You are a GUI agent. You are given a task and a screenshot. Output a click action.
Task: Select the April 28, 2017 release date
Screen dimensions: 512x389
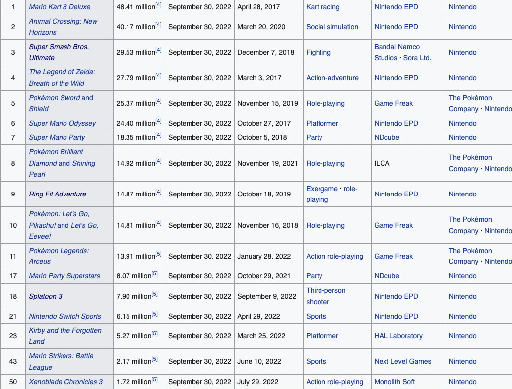pos(258,7)
